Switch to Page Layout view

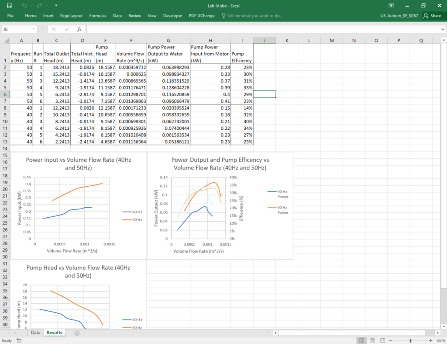coord(372,341)
